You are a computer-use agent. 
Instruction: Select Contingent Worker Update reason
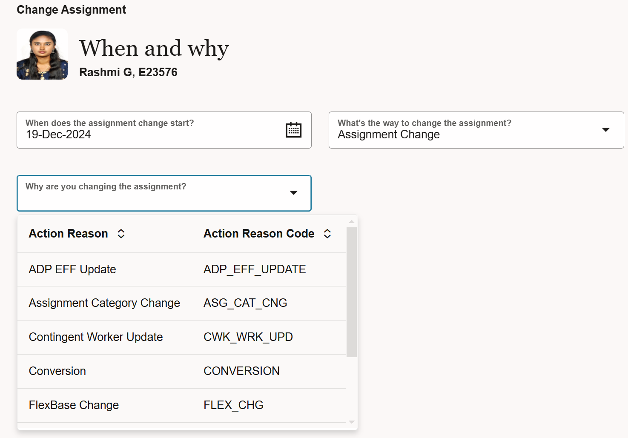pyautogui.click(x=96, y=337)
